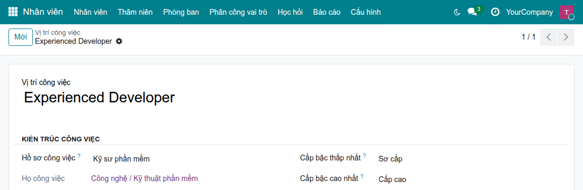
Task: Open the user avatar menu
Action: pyautogui.click(x=567, y=12)
